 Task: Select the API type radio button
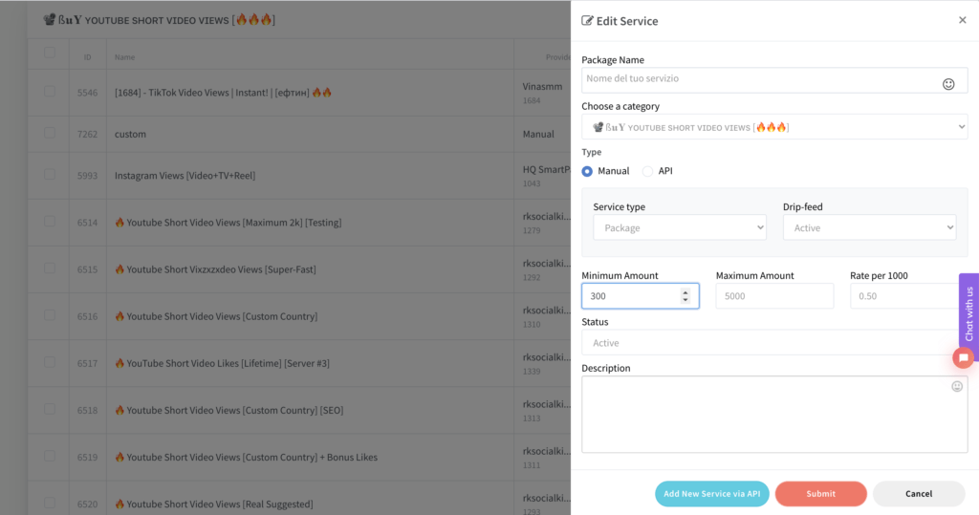pos(647,171)
